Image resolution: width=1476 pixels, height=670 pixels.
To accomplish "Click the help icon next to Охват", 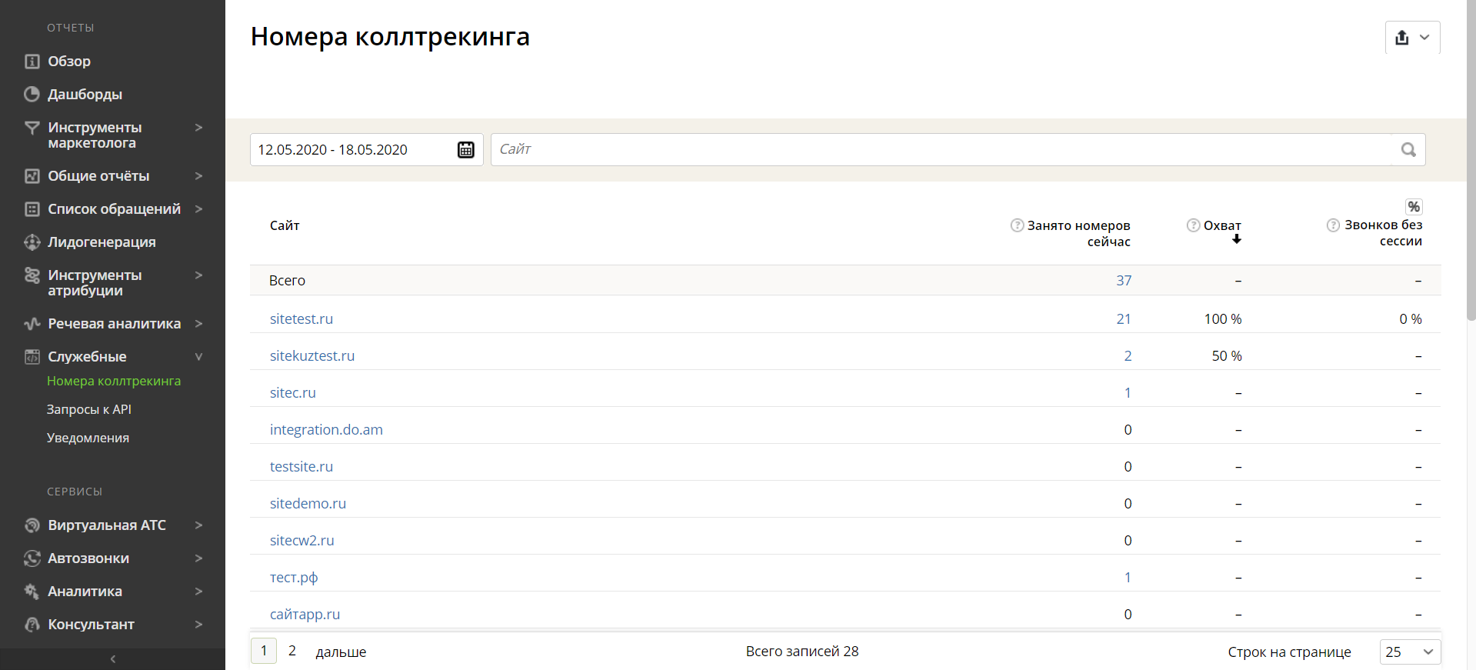I will (1194, 225).
